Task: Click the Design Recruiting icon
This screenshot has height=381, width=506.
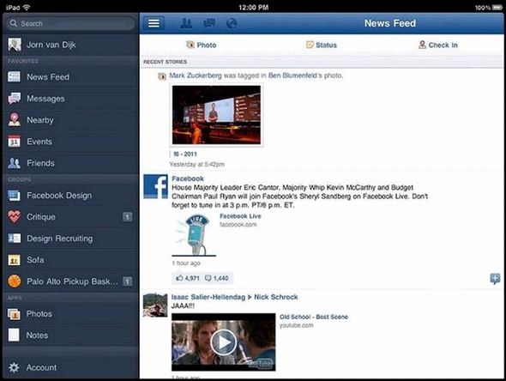Action: [x=15, y=239]
